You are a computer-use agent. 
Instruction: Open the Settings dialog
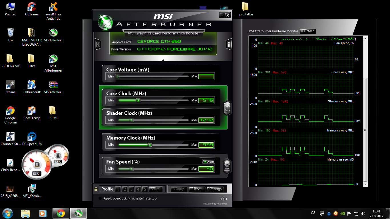coord(215,189)
